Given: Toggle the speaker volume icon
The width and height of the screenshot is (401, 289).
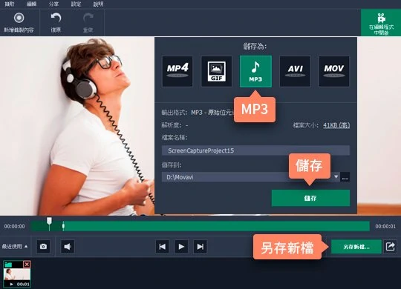Looking at the screenshot, I should point(68,246).
